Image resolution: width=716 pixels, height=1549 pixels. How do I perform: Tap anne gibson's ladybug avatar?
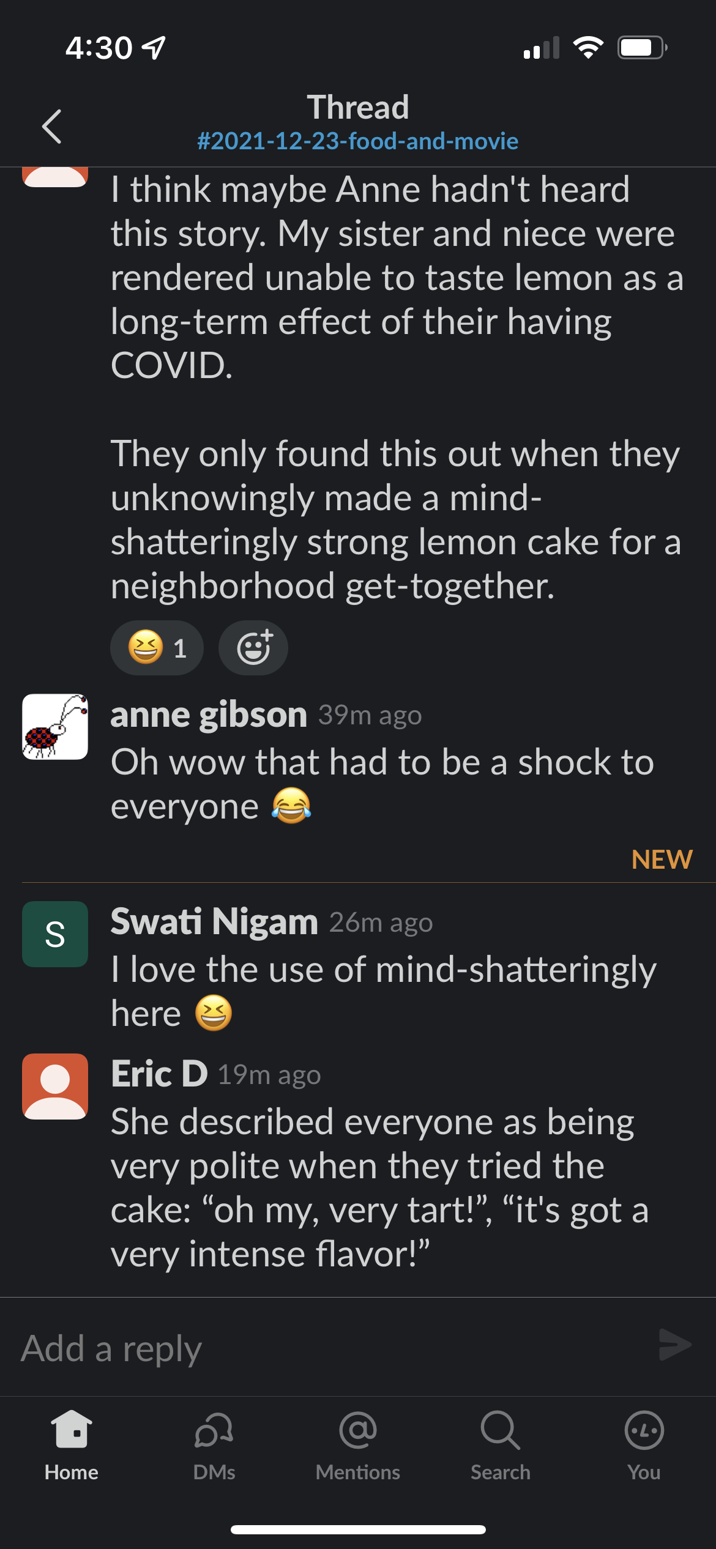(55, 727)
